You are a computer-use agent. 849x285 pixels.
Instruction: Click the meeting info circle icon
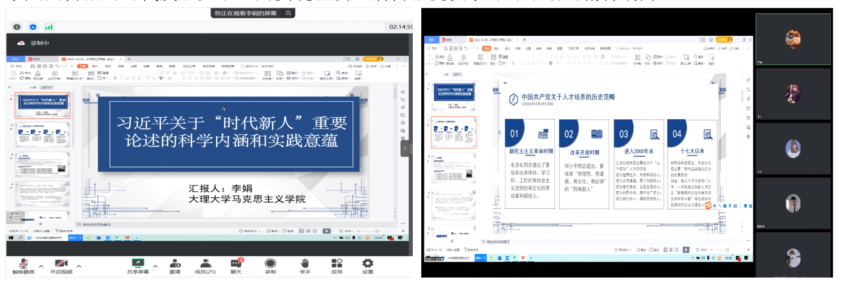[x=17, y=27]
